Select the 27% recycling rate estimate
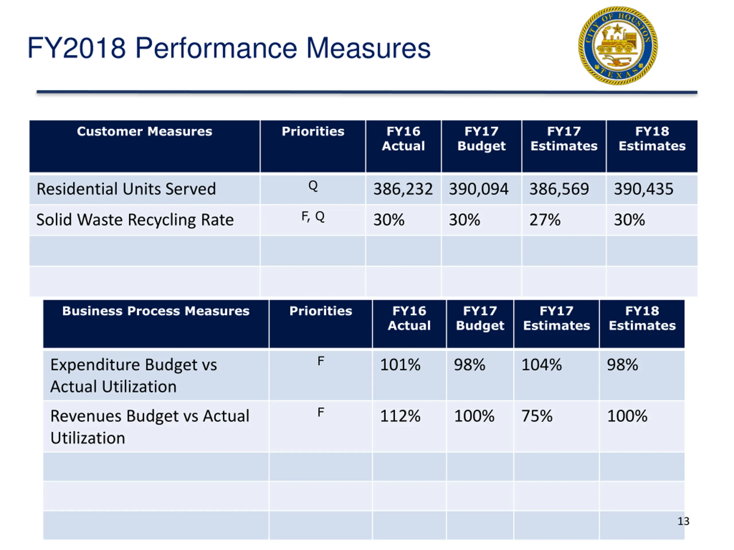The width and height of the screenshot is (734, 550). point(544,220)
